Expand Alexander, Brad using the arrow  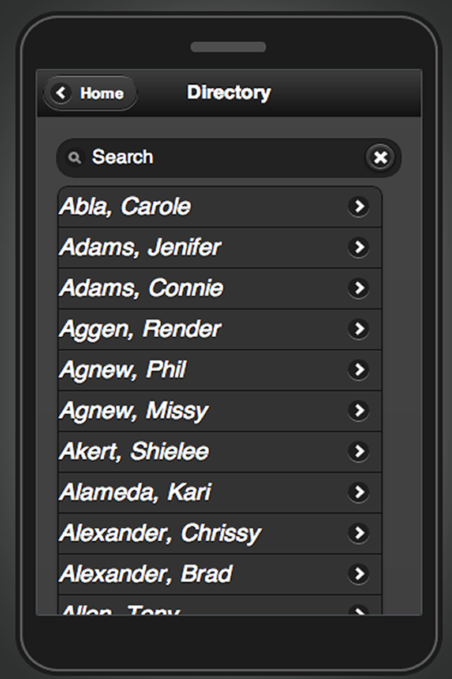click(x=359, y=574)
